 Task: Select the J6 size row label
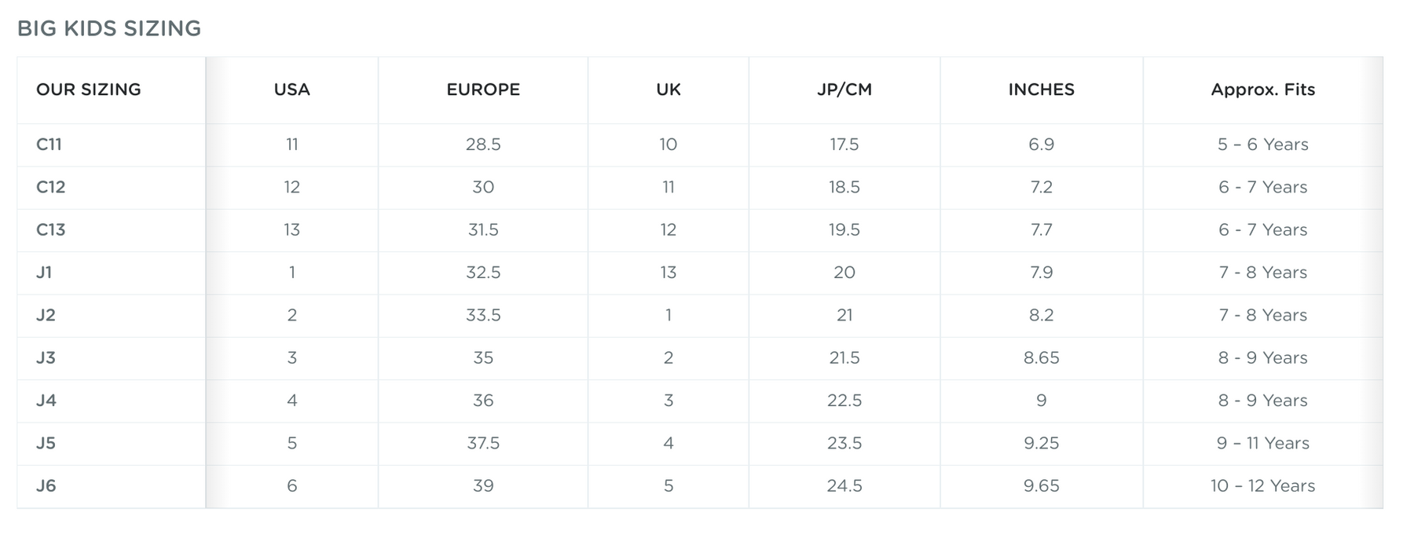[x=46, y=485]
